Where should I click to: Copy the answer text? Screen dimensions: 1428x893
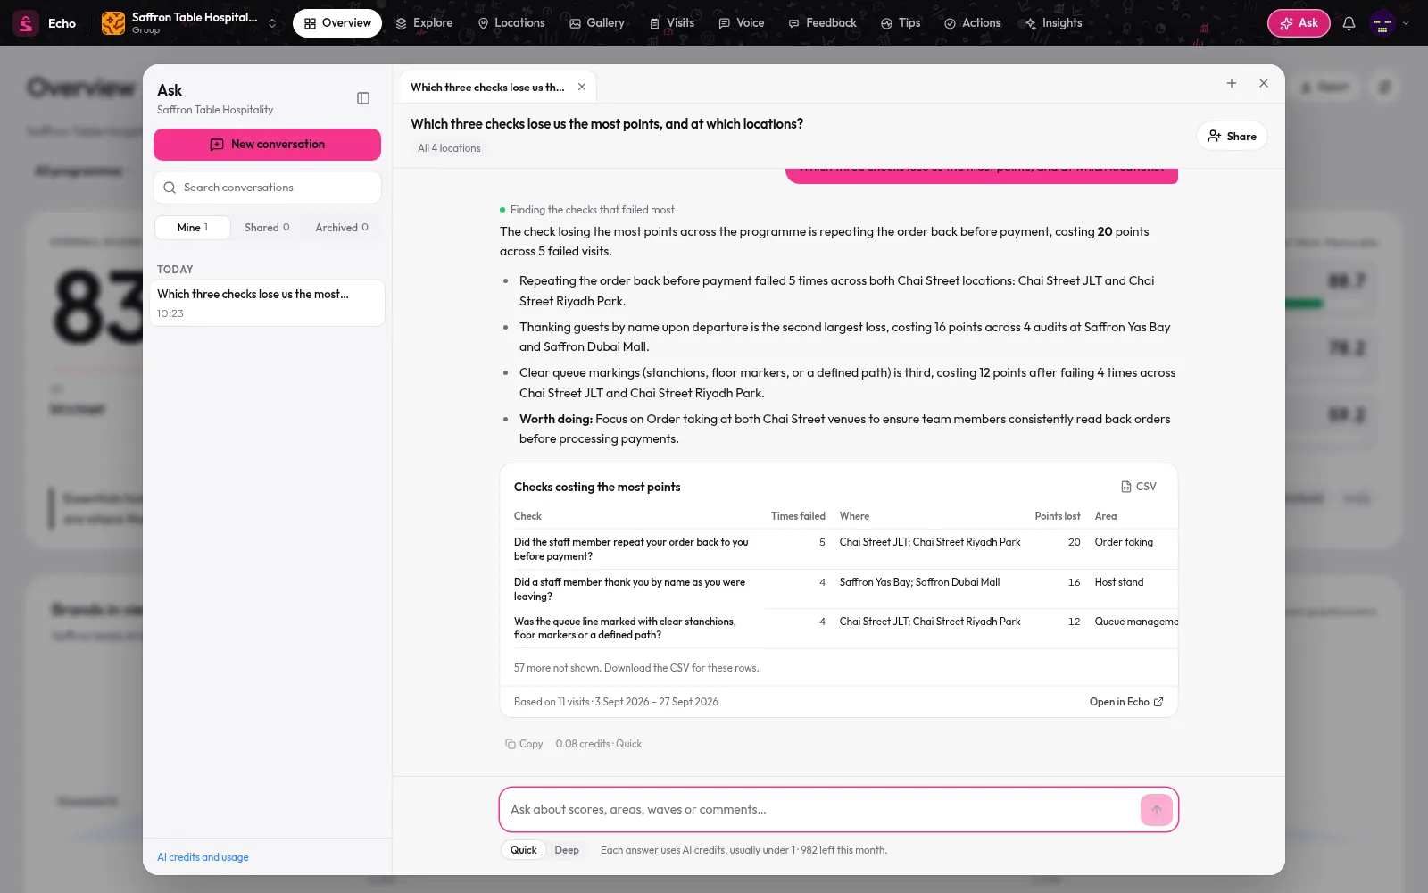click(x=524, y=744)
